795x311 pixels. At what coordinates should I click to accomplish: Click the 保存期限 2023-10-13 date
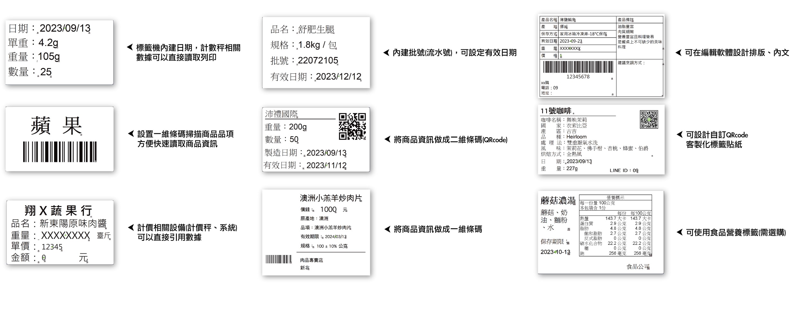[555, 252]
